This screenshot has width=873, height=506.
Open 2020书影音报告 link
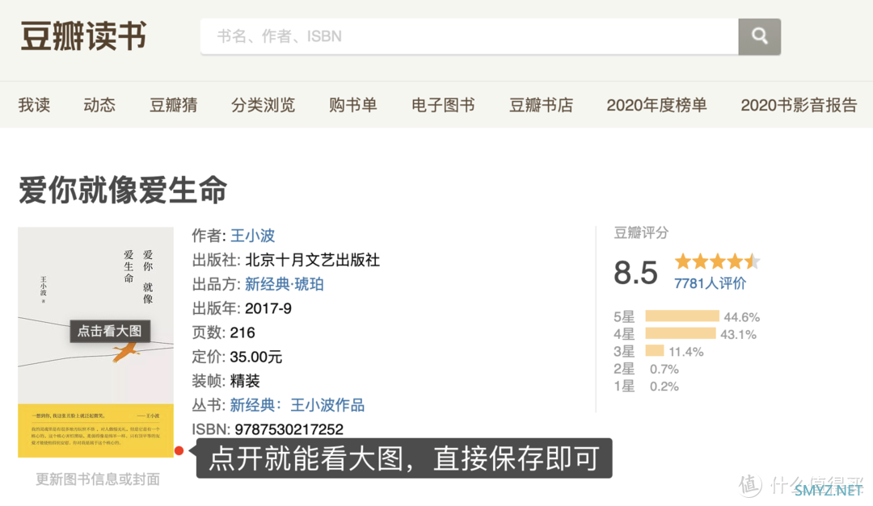pyautogui.click(x=799, y=105)
